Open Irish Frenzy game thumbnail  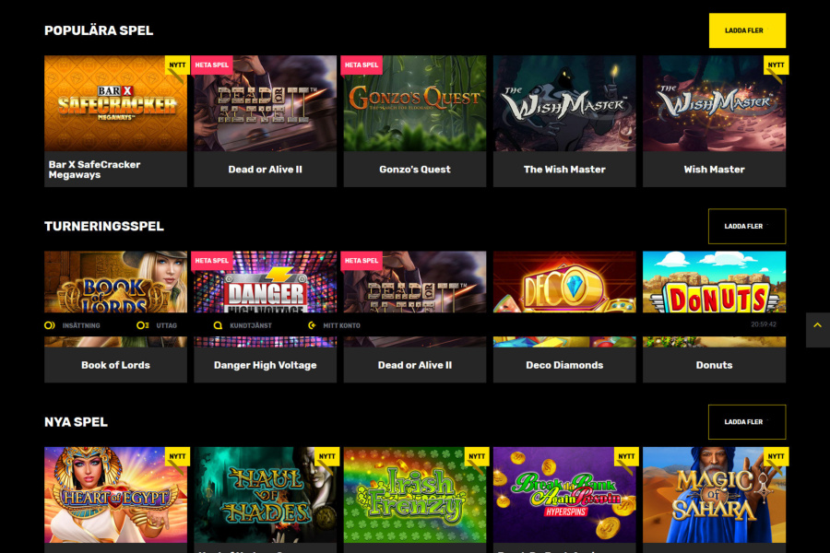point(415,495)
